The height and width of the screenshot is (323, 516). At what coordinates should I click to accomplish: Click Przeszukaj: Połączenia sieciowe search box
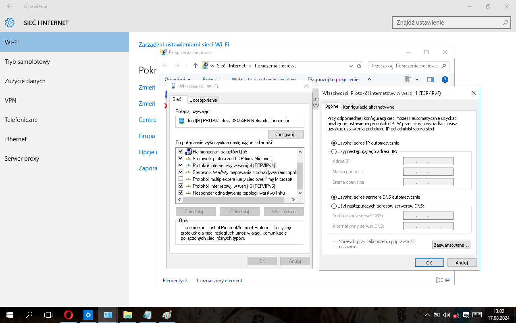point(408,66)
